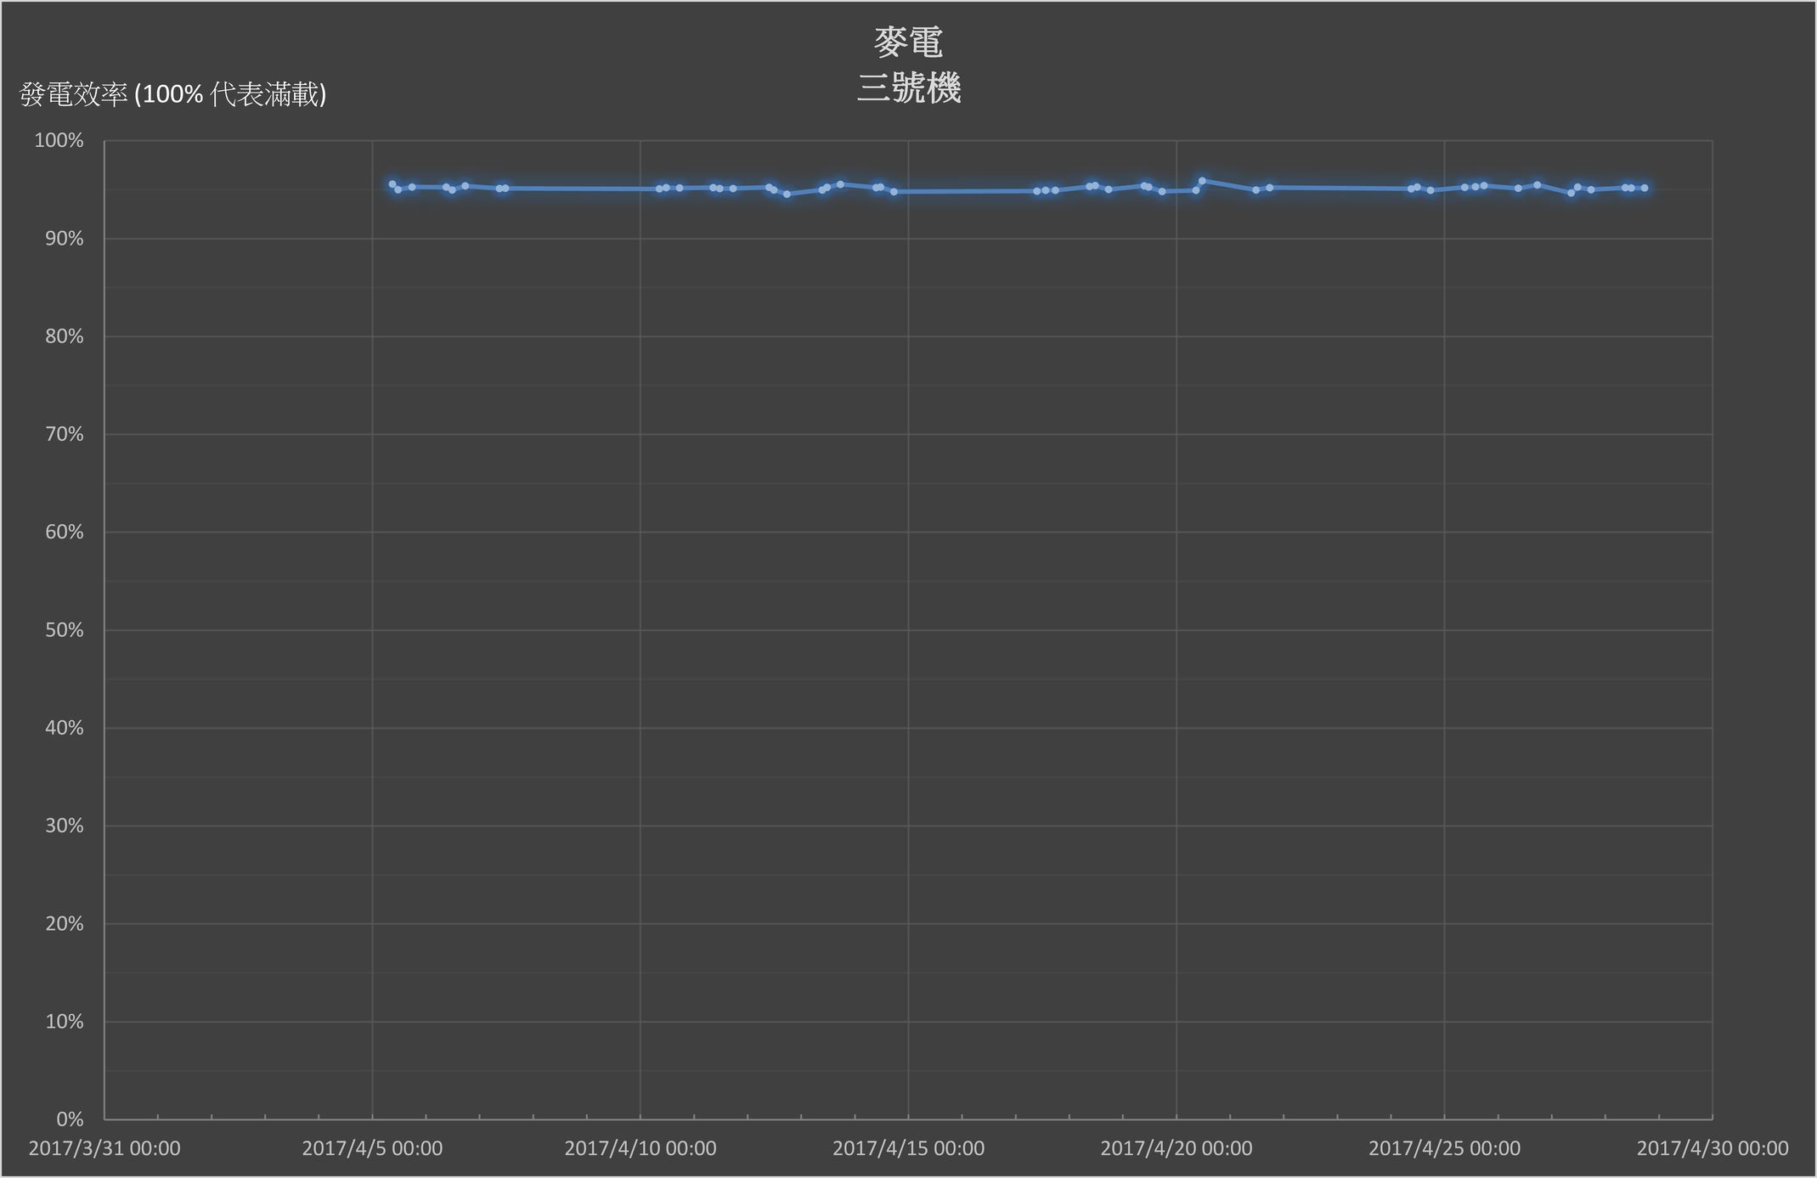
Task: Select the 90% y-axis label
Action: point(65,239)
